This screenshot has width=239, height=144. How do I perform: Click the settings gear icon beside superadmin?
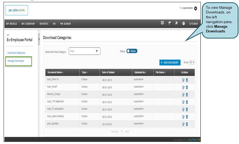click(195, 8)
